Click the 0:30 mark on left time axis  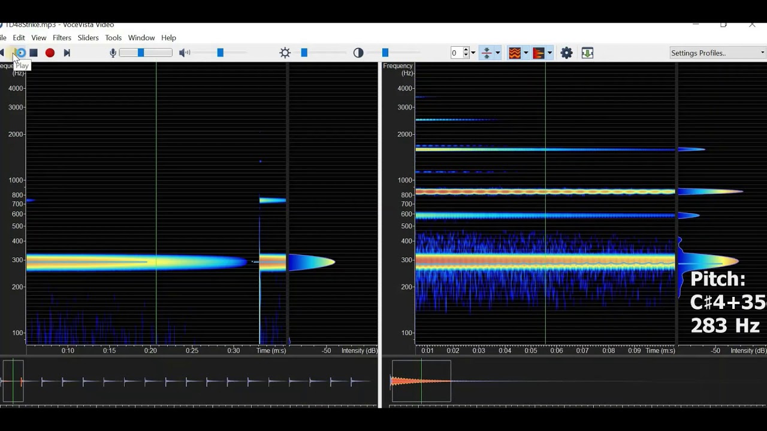(234, 351)
